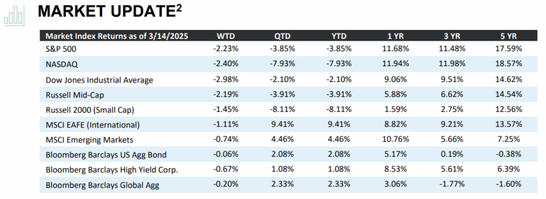546x199 pixels.
Task: Select the WTD column header
Action: (x=226, y=36)
